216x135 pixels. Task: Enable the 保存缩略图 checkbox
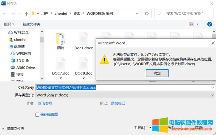tap(37, 114)
